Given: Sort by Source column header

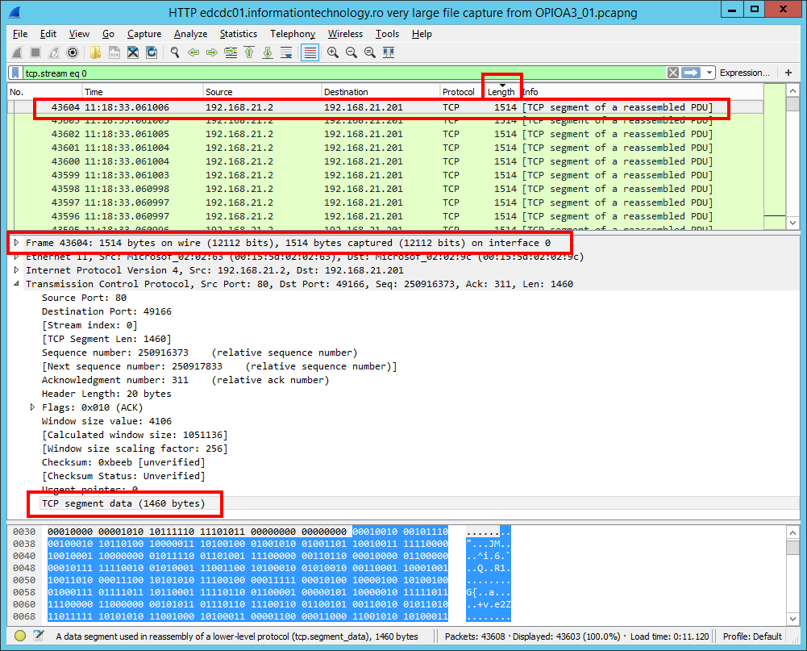Looking at the screenshot, I should click(x=263, y=92).
